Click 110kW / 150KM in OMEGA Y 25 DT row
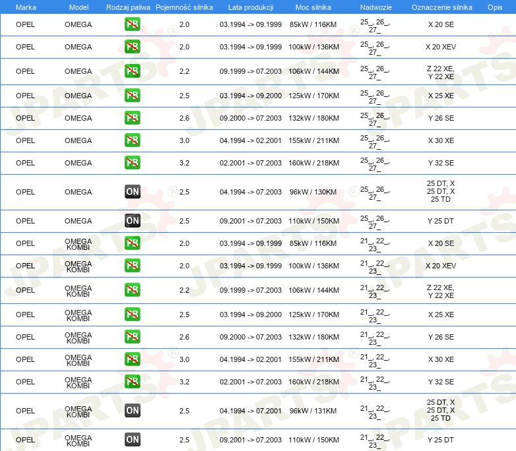The height and width of the screenshot is (451, 516). coord(314,221)
